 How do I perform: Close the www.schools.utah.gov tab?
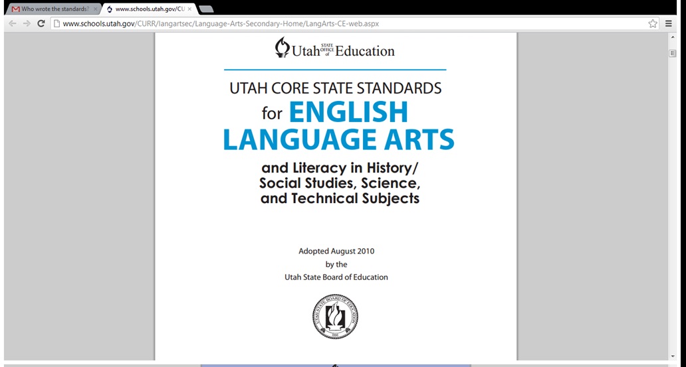coord(189,9)
